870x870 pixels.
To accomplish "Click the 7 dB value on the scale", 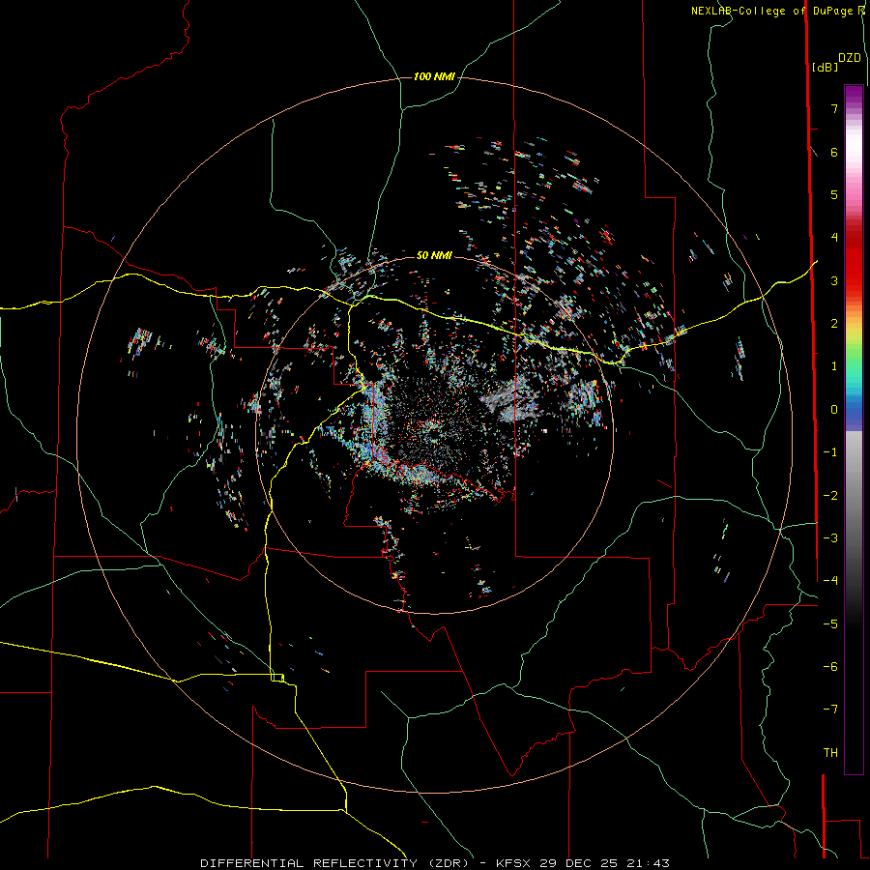I will 834,108.
